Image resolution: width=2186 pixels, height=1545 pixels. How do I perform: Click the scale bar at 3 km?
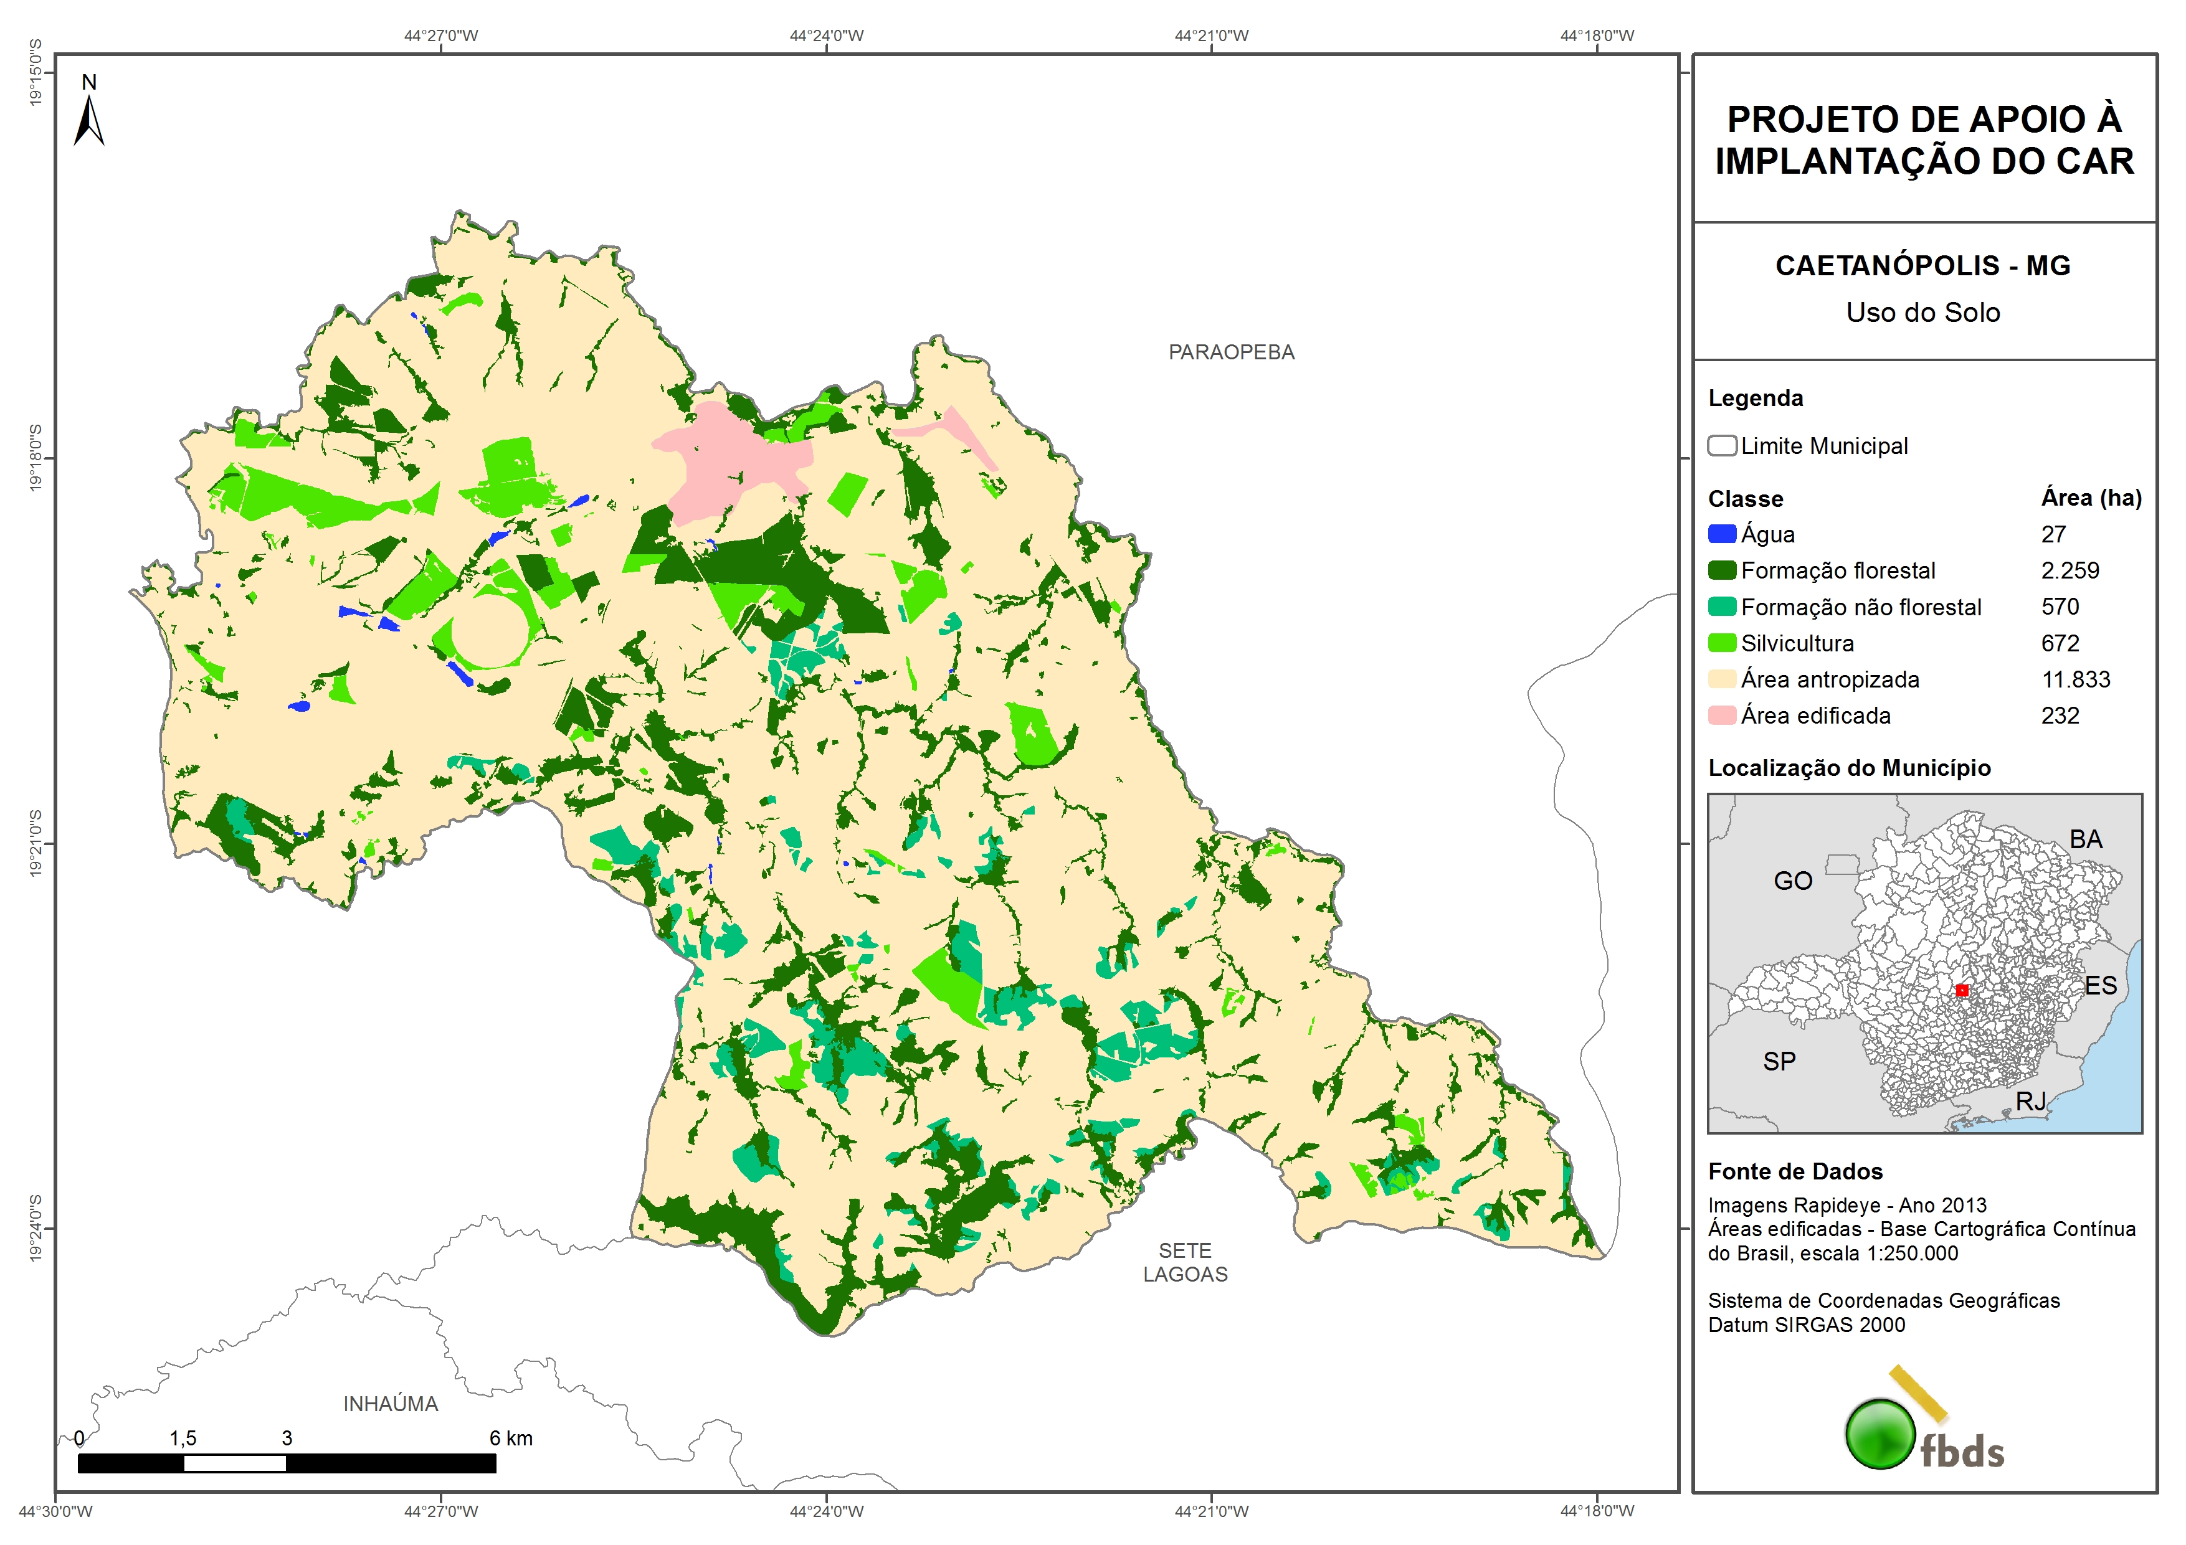[287, 1463]
